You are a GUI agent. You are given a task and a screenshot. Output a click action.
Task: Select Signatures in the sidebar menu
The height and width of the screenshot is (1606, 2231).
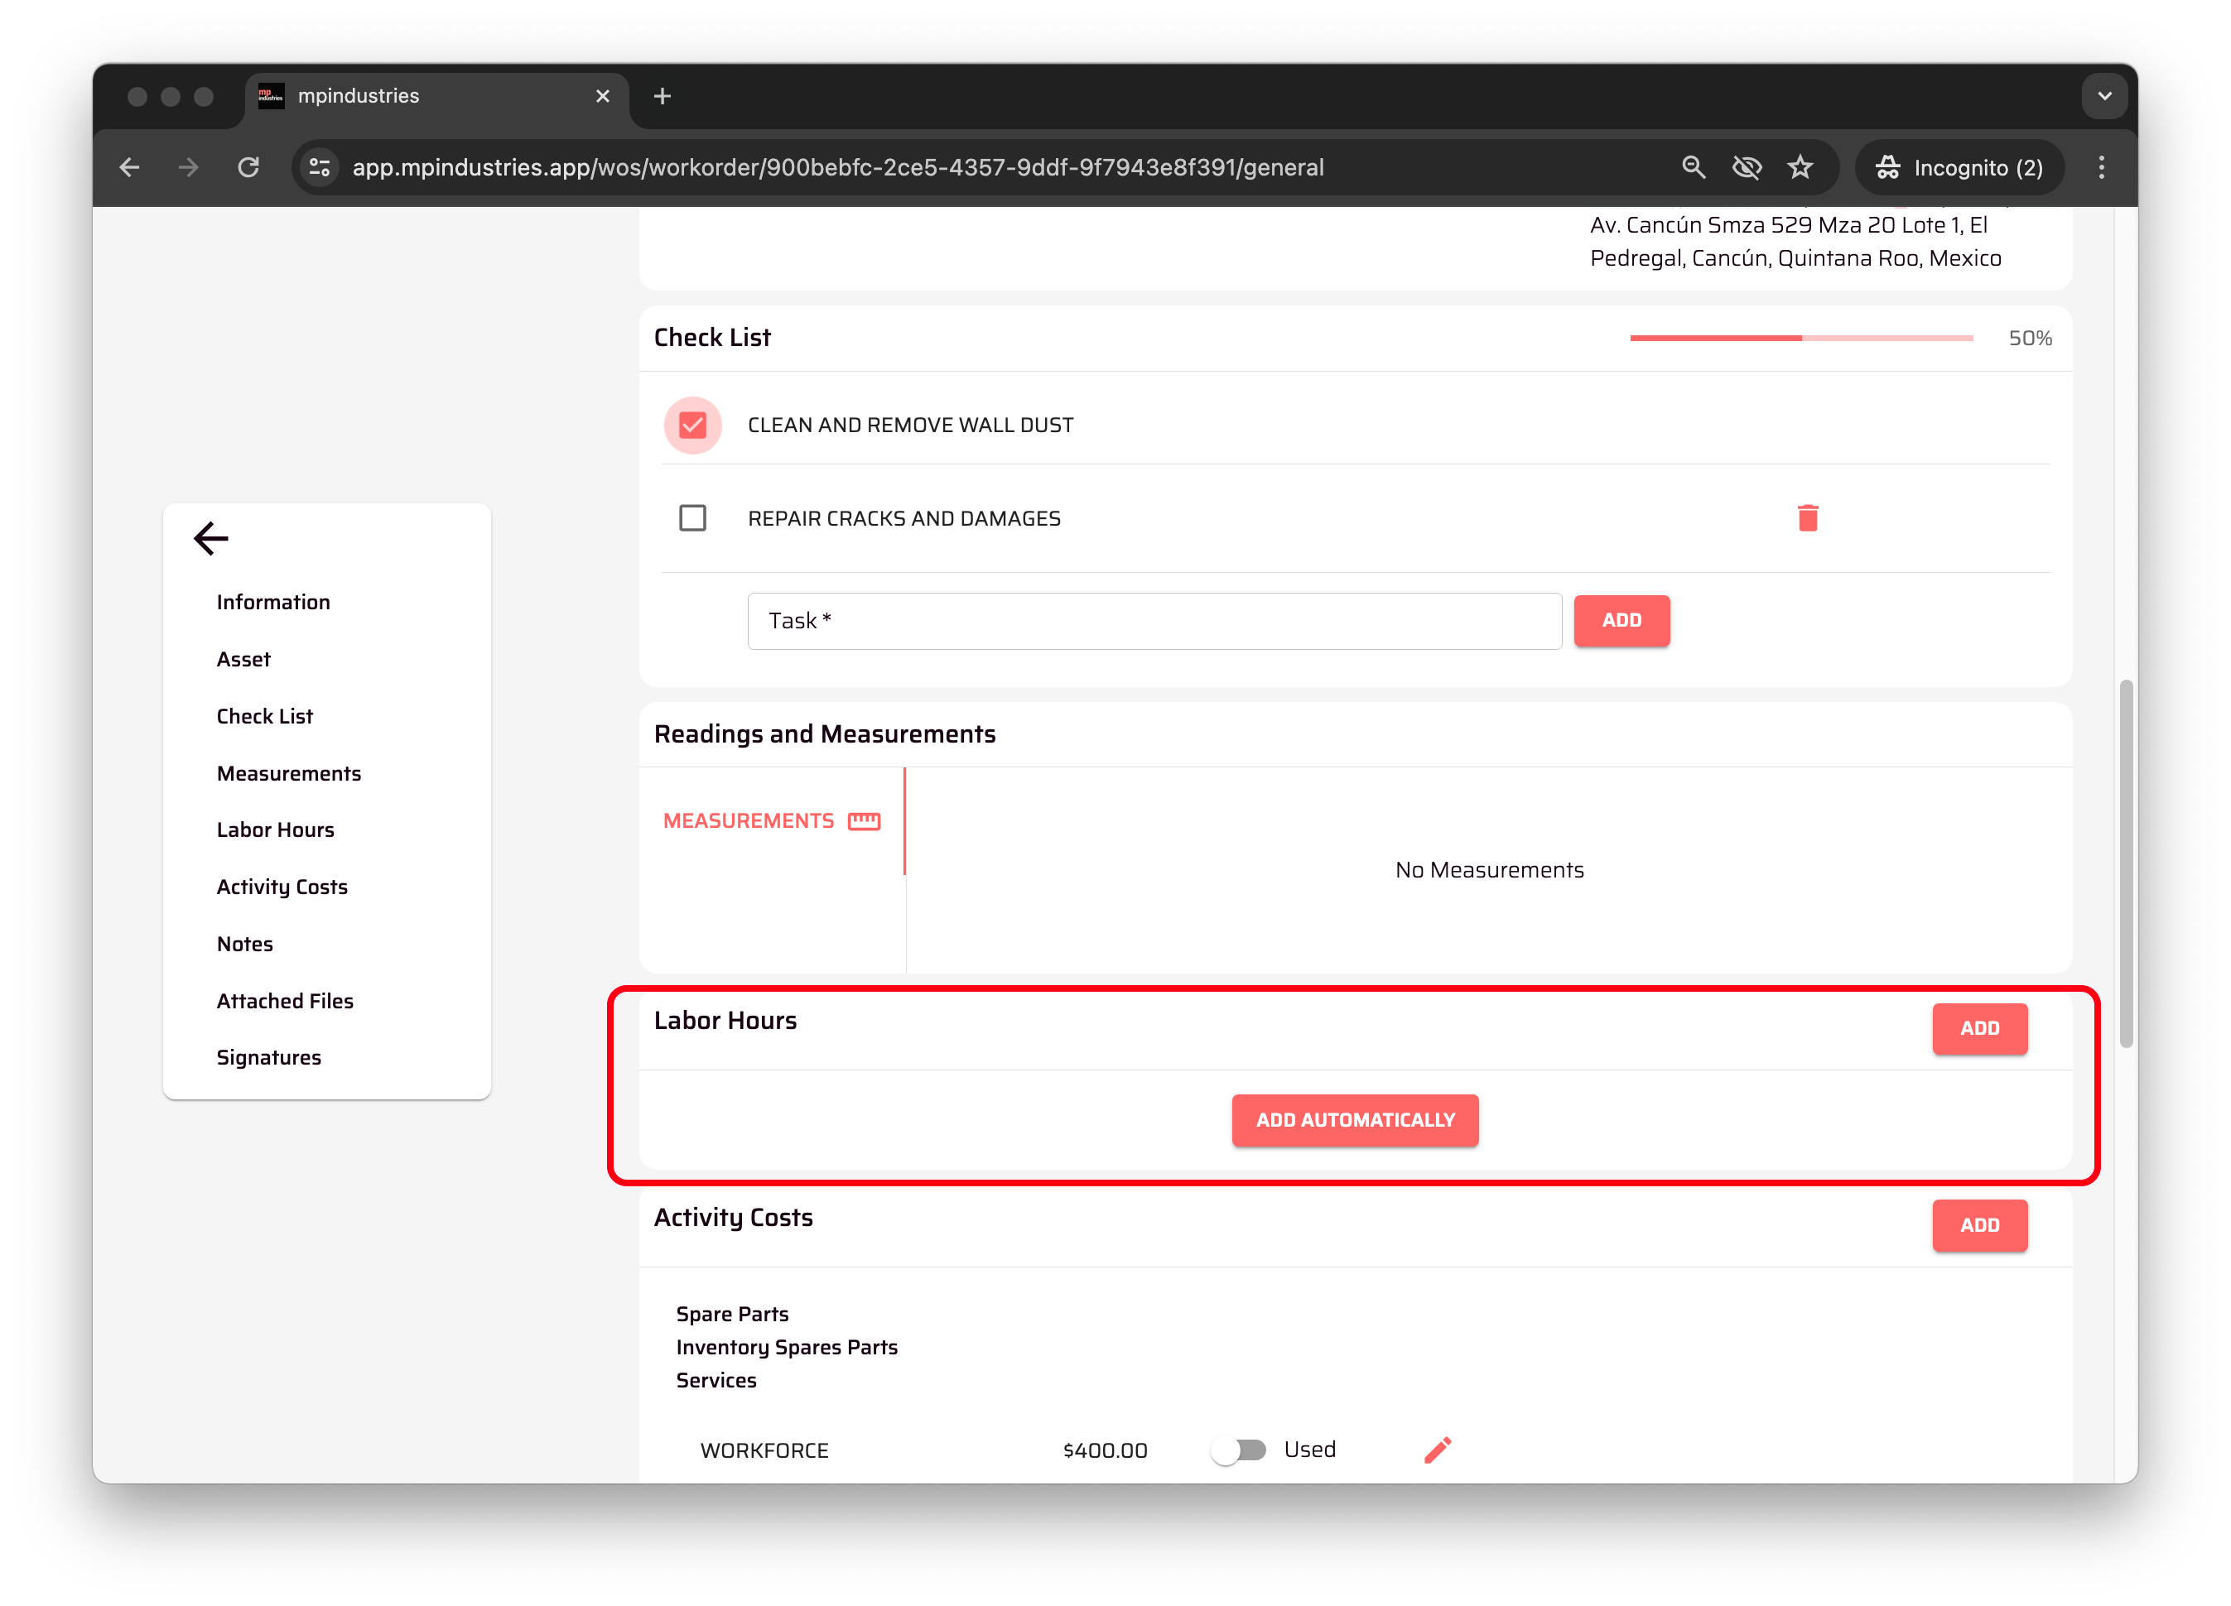pyautogui.click(x=268, y=1057)
